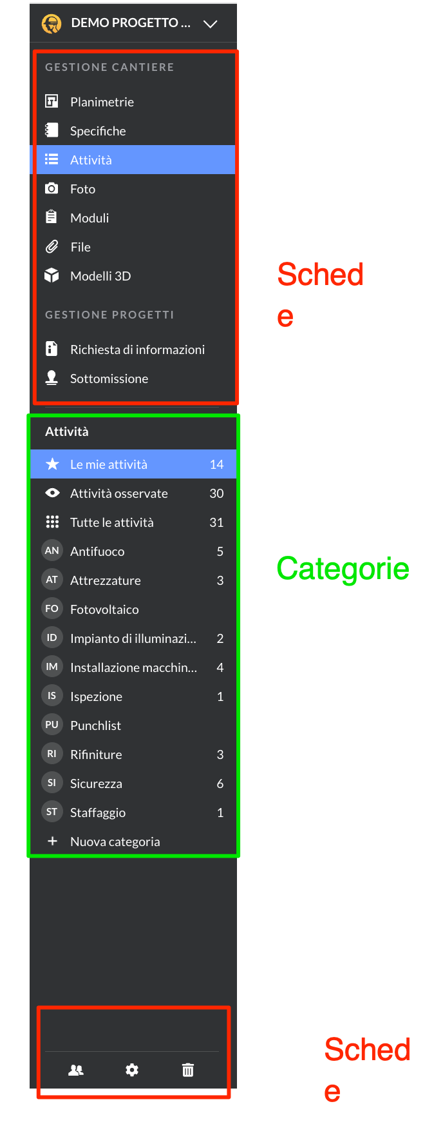Open the Planimetrie floor plan icon
425x1144 pixels.
(x=52, y=101)
